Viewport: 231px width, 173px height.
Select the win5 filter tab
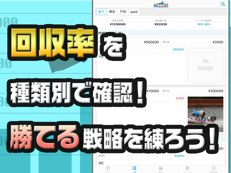coord(134,12)
